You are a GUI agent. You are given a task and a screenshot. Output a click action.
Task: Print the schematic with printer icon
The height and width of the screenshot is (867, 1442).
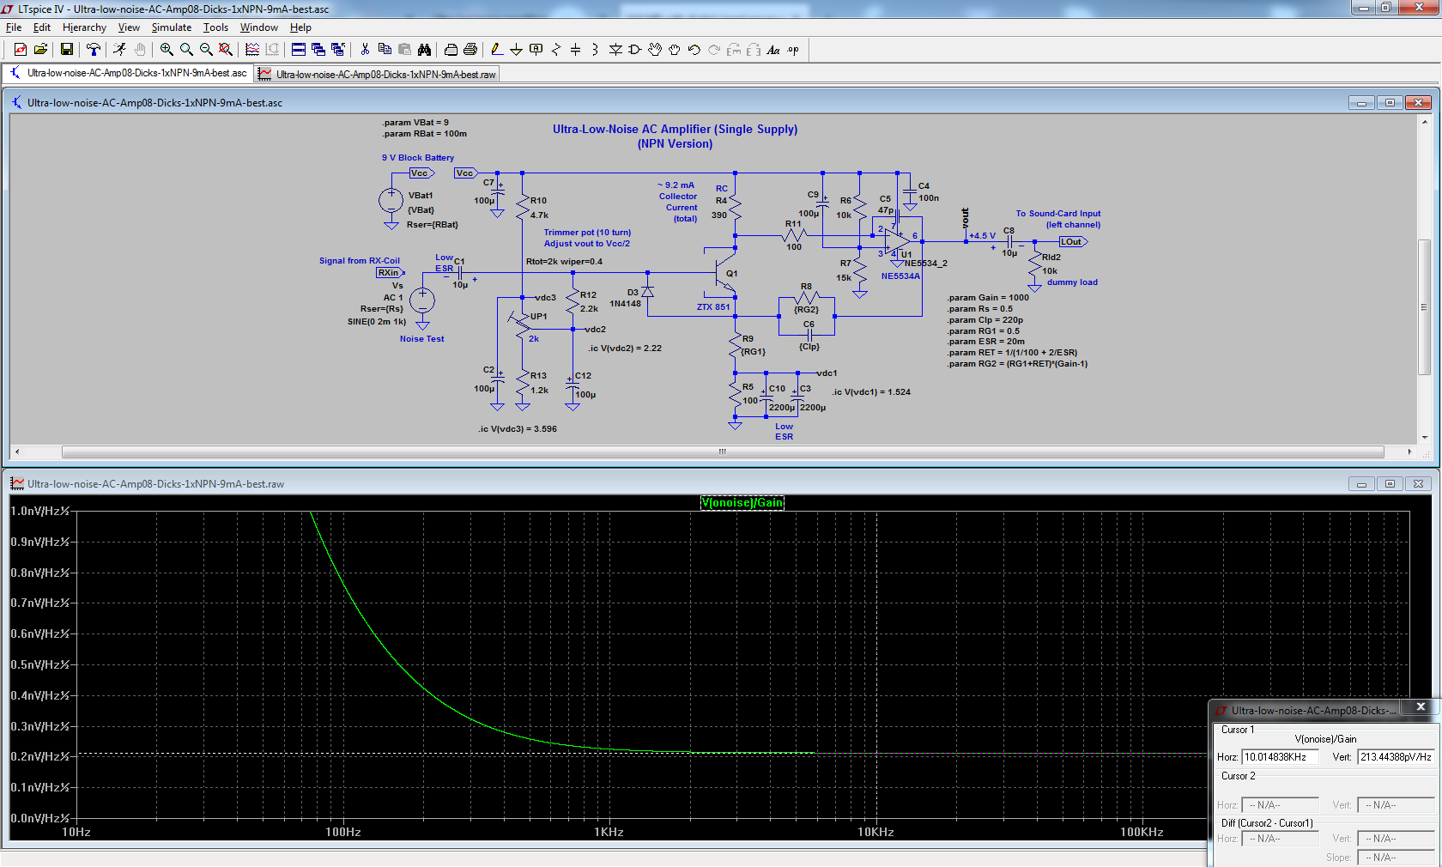(470, 50)
